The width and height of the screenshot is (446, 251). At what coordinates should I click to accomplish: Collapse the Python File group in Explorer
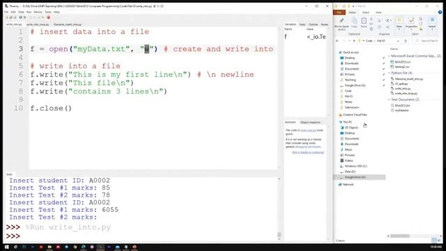point(389,73)
